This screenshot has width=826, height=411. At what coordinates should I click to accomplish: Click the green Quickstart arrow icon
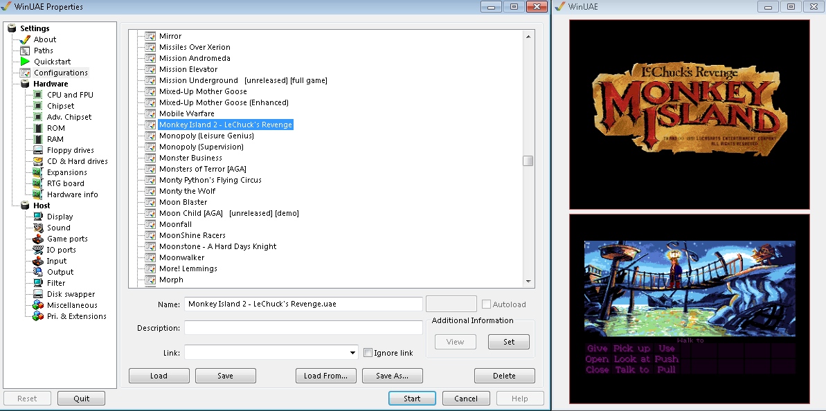pyautogui.click(x=25, y=62)
